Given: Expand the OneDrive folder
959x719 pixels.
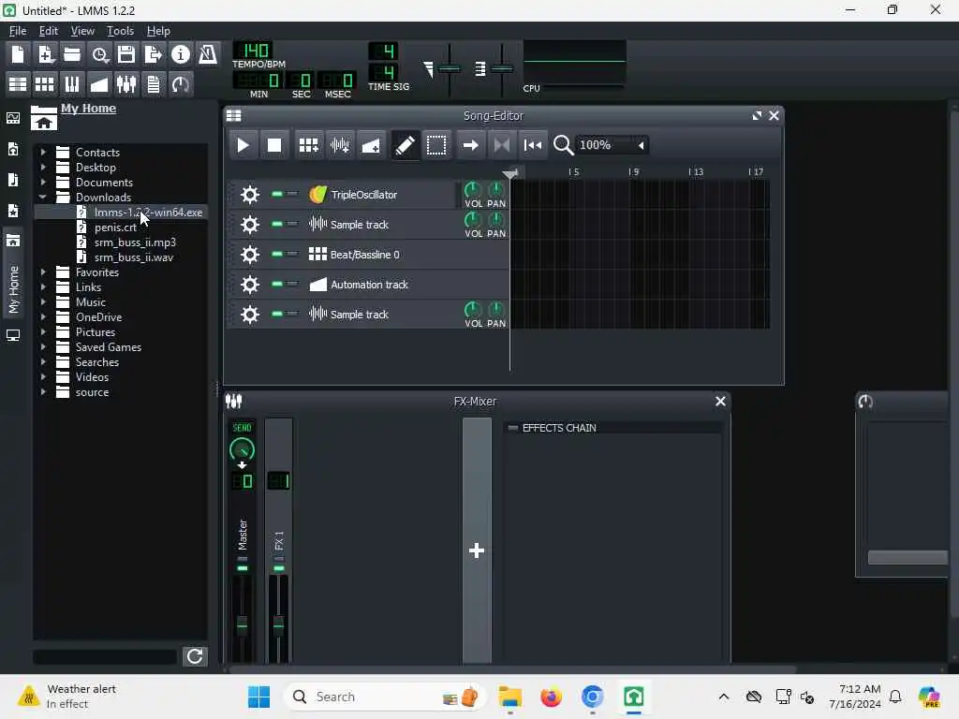Looking at the screenshot, I should [43, 316].
